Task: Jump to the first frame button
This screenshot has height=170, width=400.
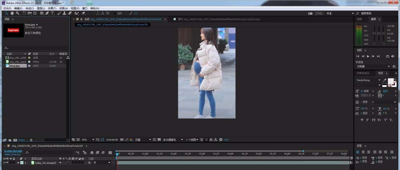Action: point(358,56)
